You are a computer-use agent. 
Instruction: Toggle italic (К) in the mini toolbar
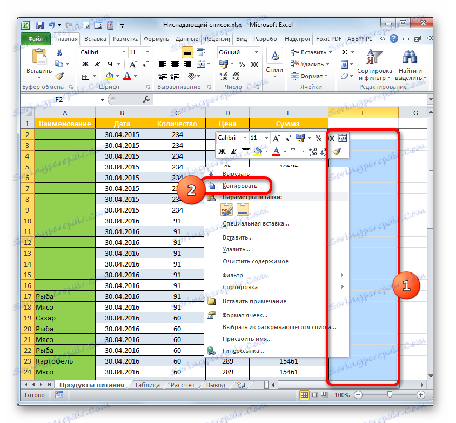234,151
